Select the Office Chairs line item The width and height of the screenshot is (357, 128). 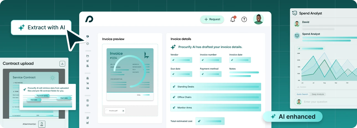pyautogui.click(x=216, y=97)
